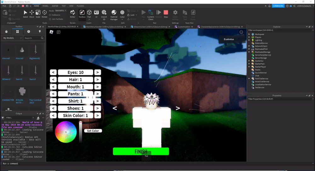Open the Mode Geometric dropdown

coord(60,10)
